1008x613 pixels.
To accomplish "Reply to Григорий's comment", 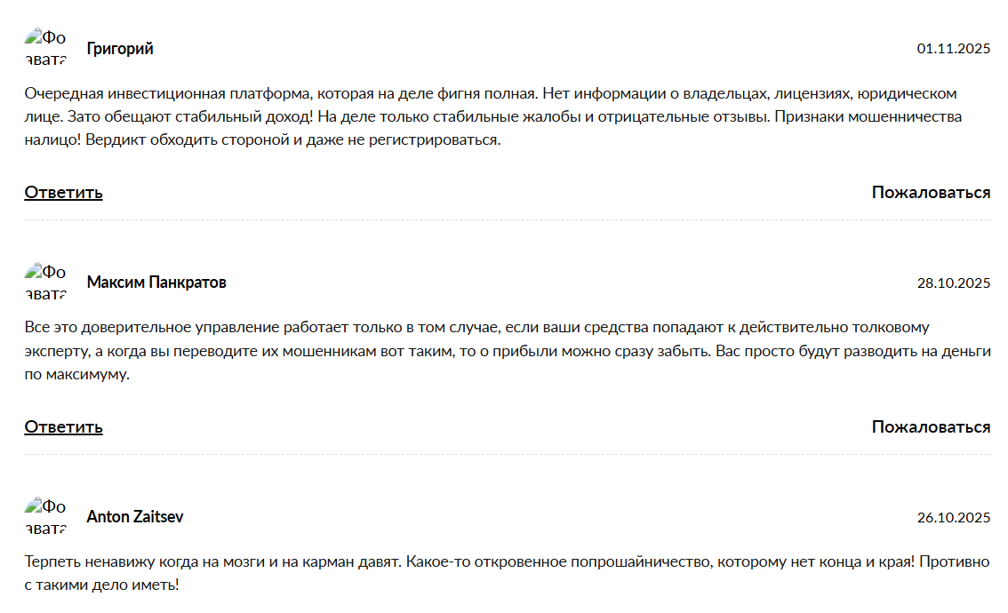I will (x=63, y=193).
